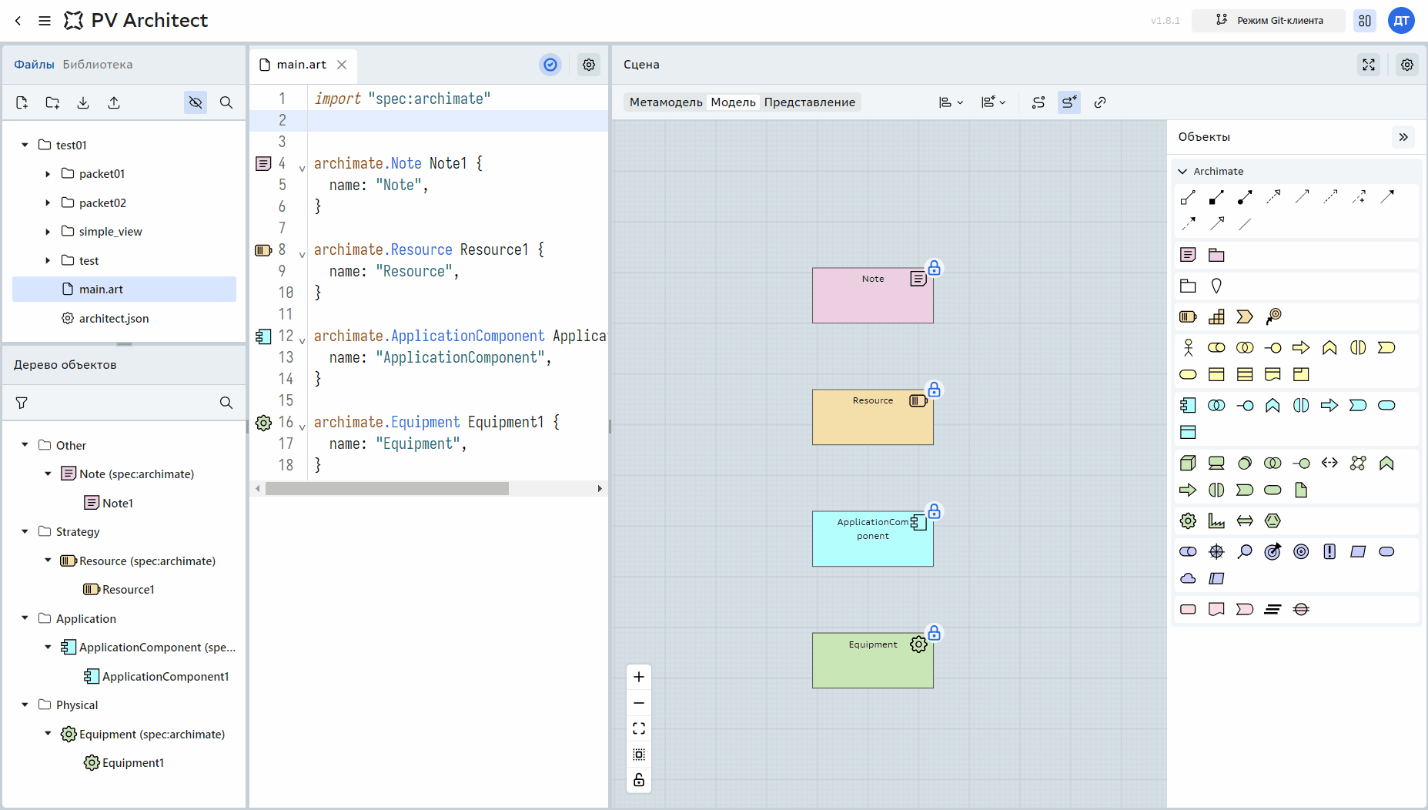
Task: Switch scene to Модель view
Action: 733,102
